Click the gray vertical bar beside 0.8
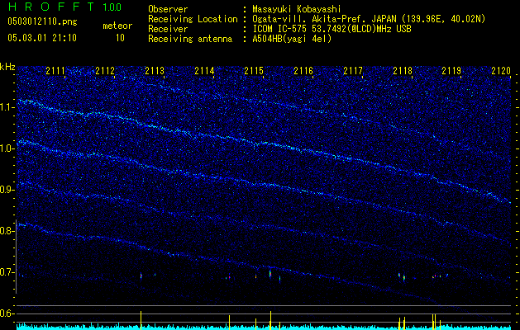The height and width of the screenshot is (330, 520). 16,257
